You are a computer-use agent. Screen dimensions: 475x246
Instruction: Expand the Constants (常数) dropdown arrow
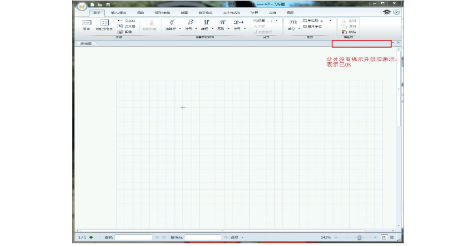[228, 29]
